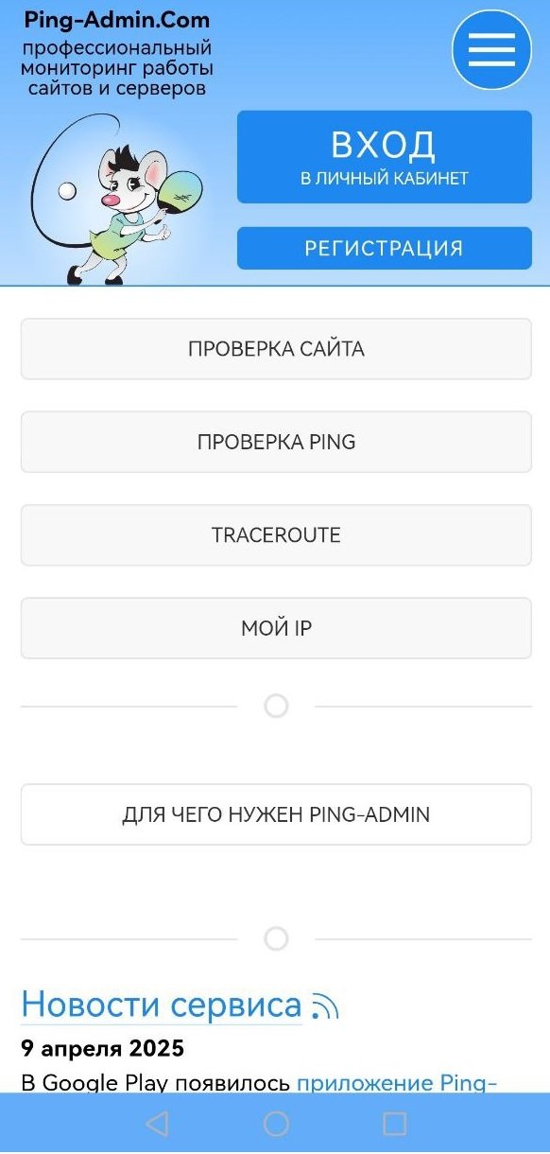Check your IP via МОЙ IP
Image resolution: width=550 pixels, height=1154 pixels.
275,628
